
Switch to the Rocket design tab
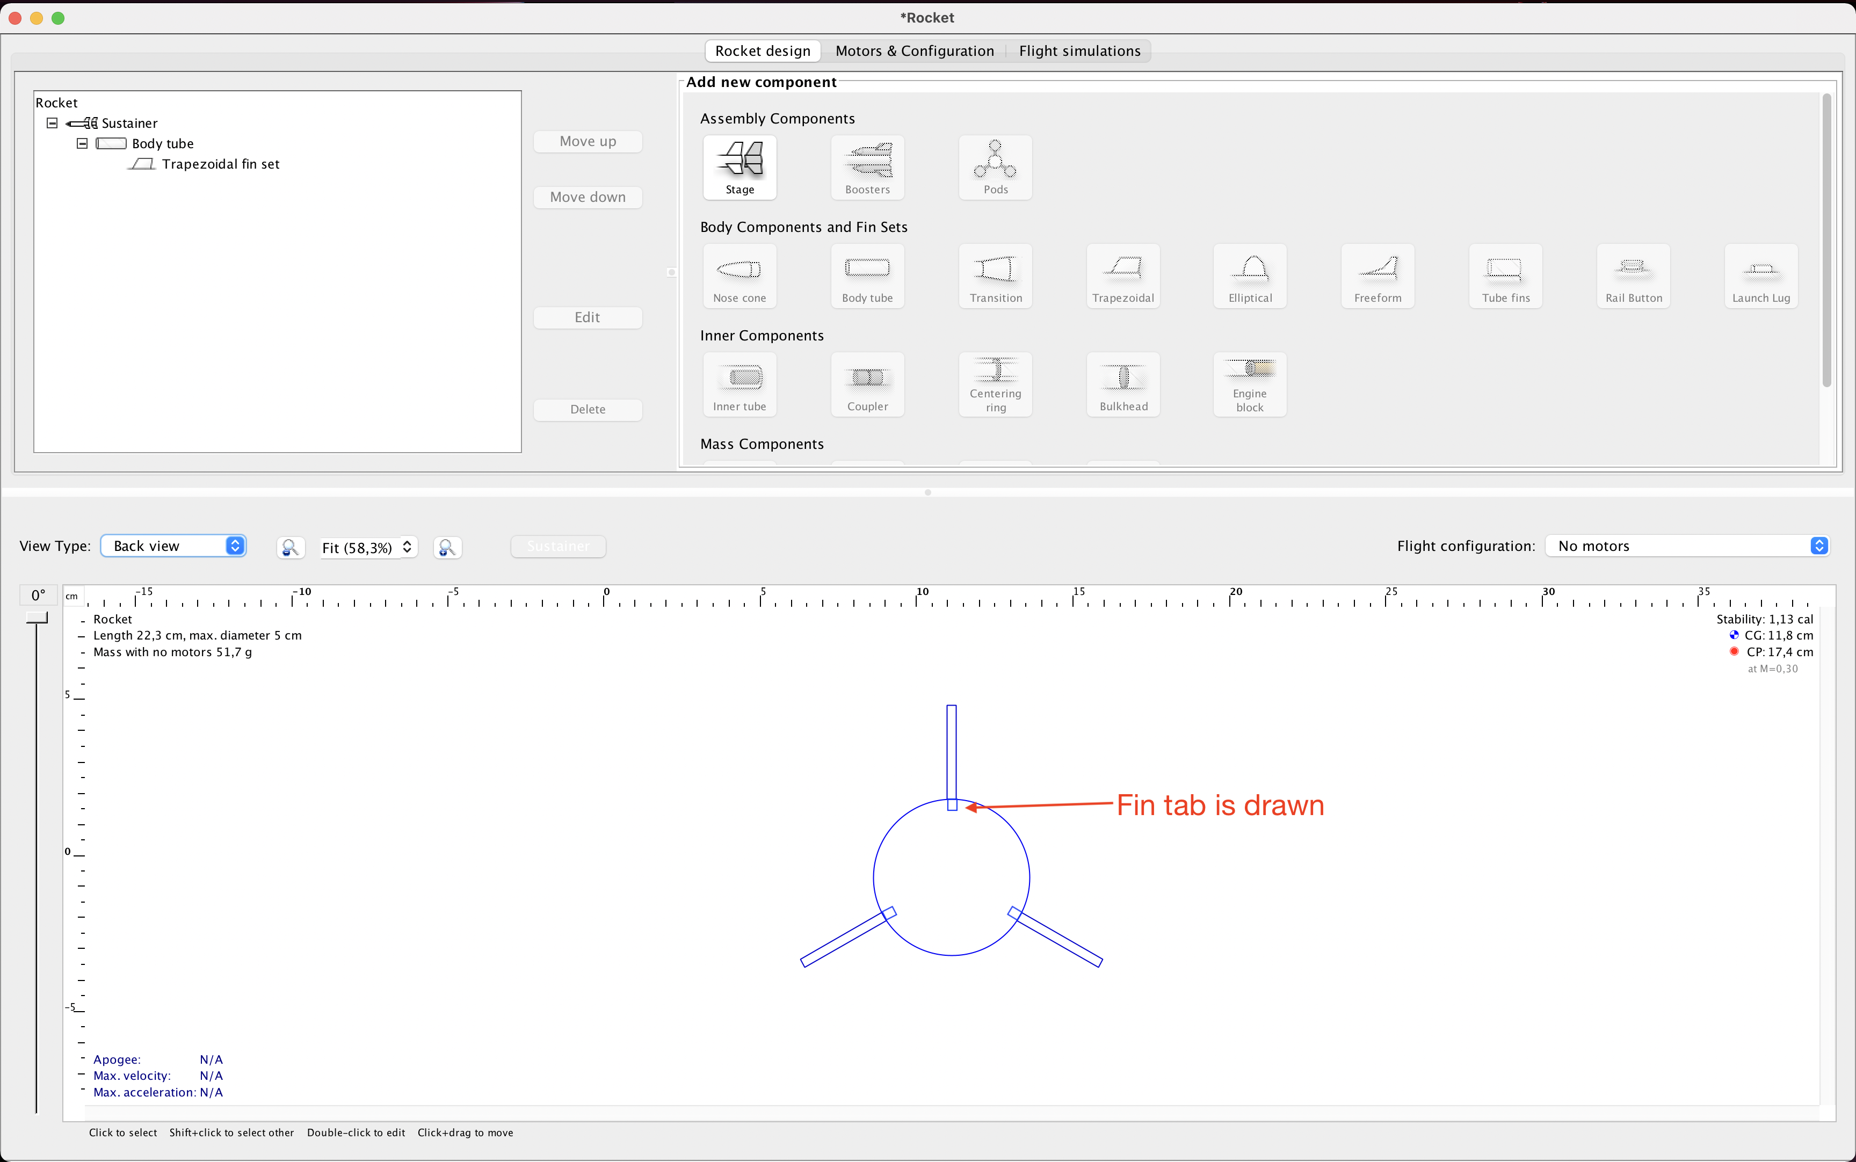pos(763,50)
